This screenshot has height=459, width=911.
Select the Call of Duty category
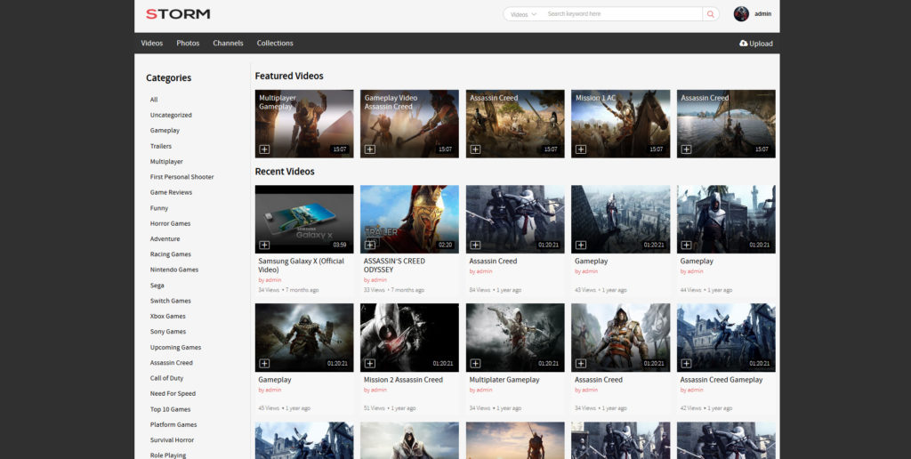(x=166, y=378)
